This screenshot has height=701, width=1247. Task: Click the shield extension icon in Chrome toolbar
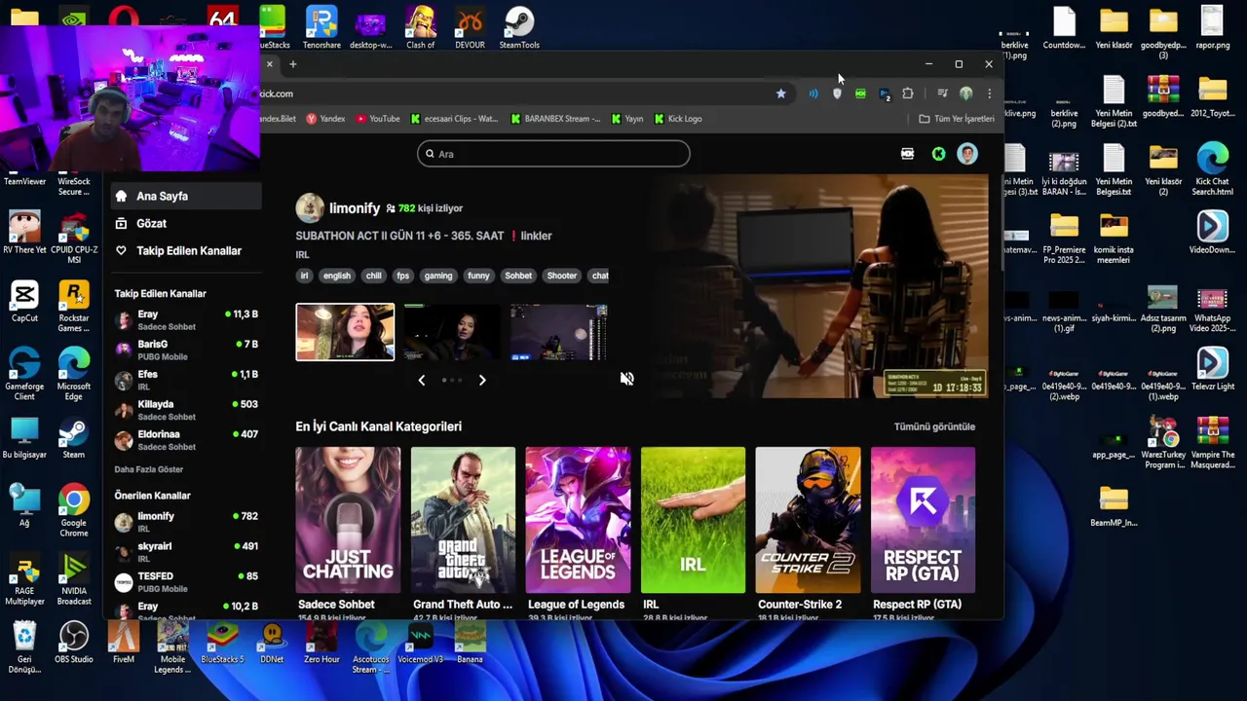click(x=837, y=93)
